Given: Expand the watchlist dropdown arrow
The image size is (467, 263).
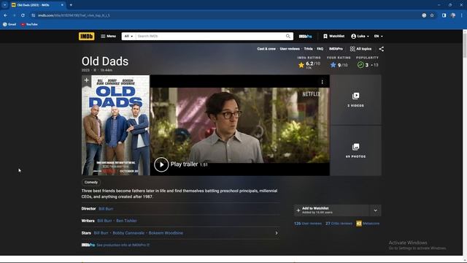Looking at the screenshot, I should coord(375,210).
